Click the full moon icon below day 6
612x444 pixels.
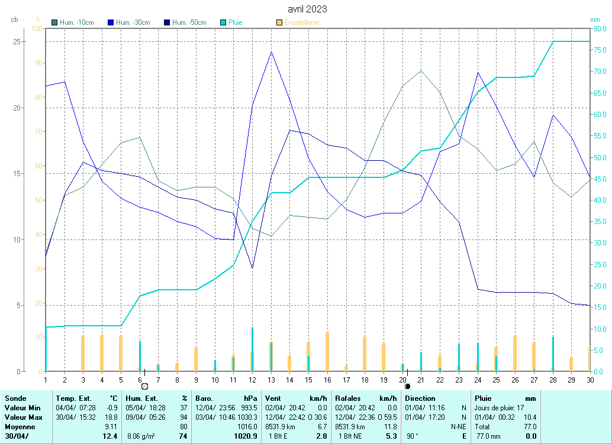[x=144, y=386]
